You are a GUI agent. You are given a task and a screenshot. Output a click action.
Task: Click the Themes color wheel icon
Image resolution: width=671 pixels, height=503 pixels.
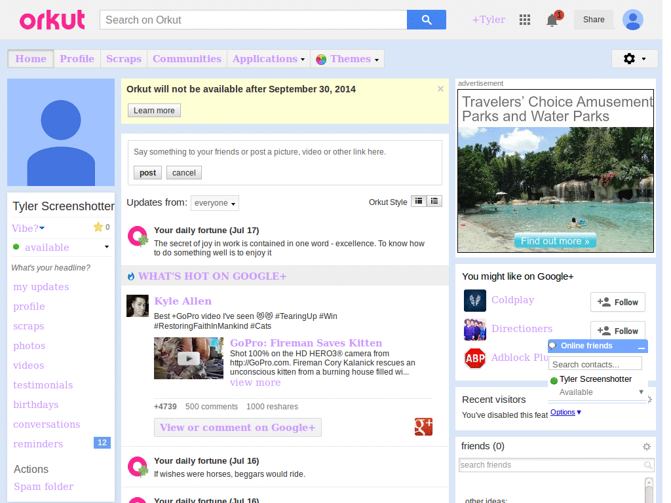pyautogui.click(x=321, y=60)
